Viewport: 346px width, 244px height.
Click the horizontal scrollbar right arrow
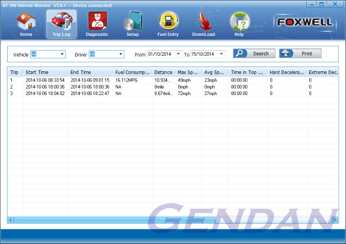point(335,220)
